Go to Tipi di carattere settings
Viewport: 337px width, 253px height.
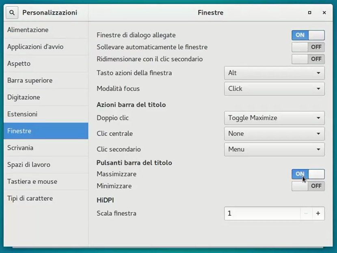(30, 198)
